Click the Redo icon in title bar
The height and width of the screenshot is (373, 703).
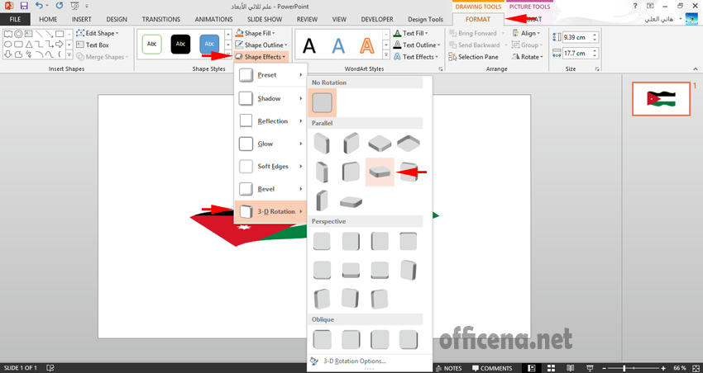pyautogui.click(x=60, y=7)
